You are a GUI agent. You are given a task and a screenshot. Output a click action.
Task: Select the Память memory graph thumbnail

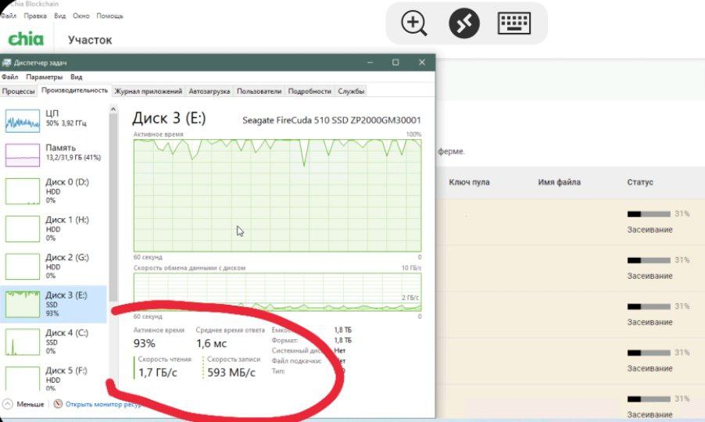pyautogui.click(x=23, y=155)
